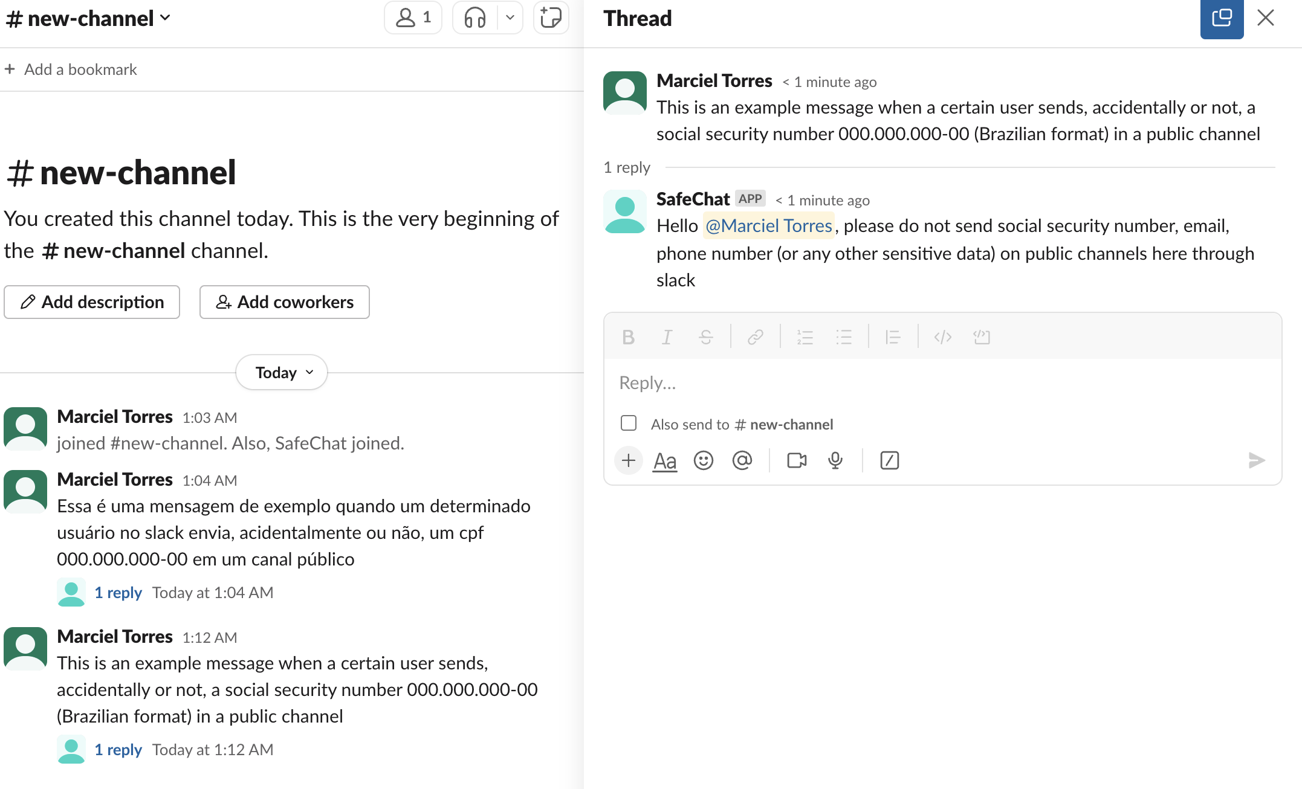Click the reply text input field
This screenshot has width=1302, height=789.
pyautogui.click(x=943, y=382)
